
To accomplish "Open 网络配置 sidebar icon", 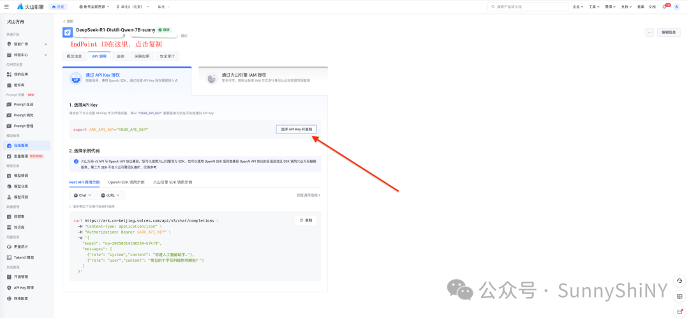I will click(9, 299).
